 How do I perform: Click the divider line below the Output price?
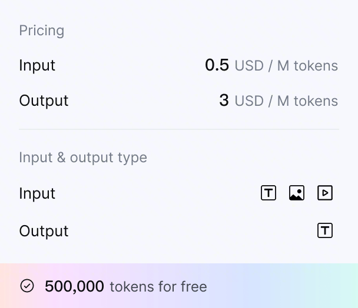point(179,129)
